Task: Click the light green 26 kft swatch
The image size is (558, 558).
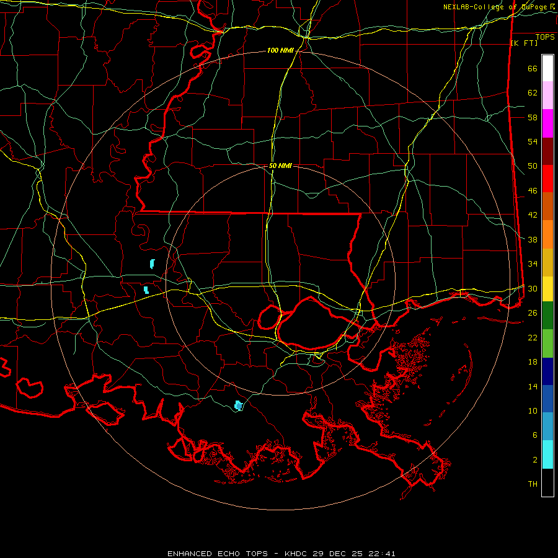Action: (547, 343)
